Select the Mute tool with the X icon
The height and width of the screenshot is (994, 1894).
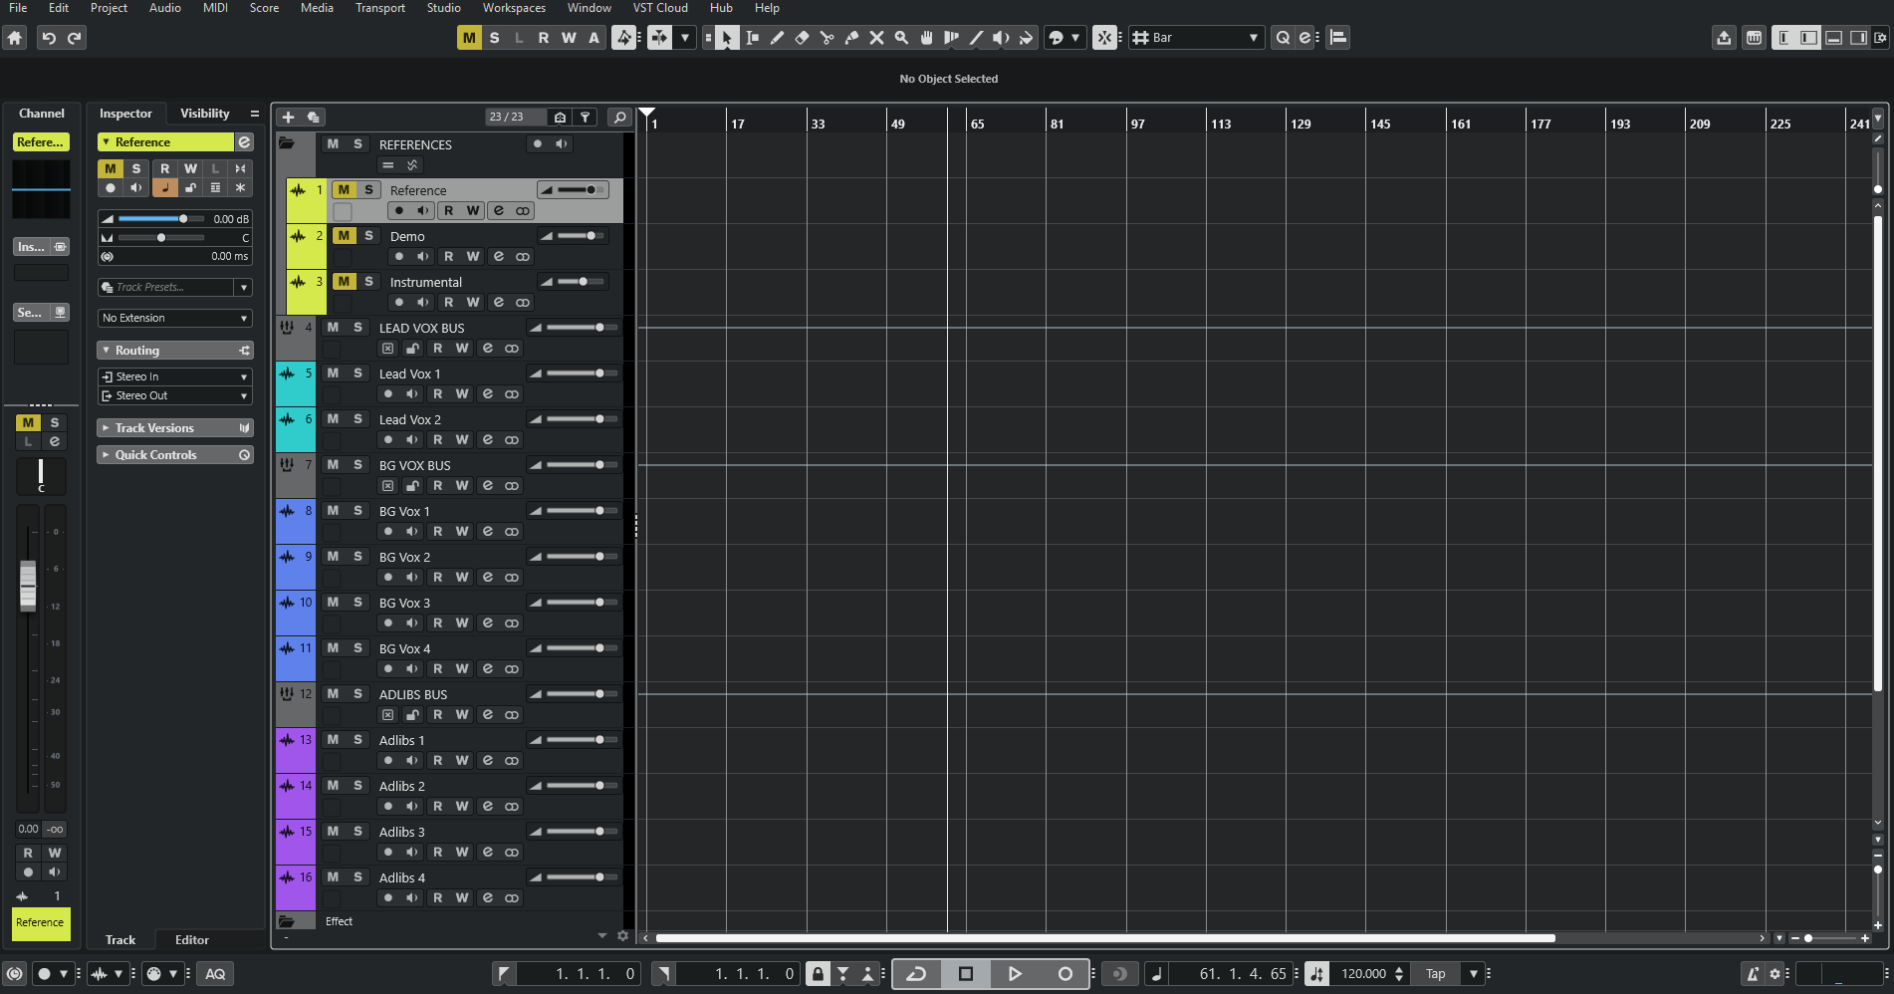[x=876, y=38]
